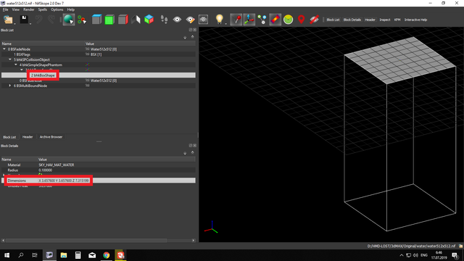464x261 pixels.
Task: Open the Spells menu
Action: coord(43,9)
